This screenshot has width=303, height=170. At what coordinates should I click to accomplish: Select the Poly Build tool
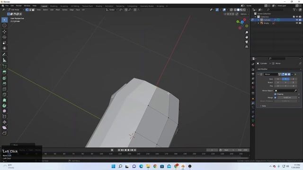click(x=4, y=100)
